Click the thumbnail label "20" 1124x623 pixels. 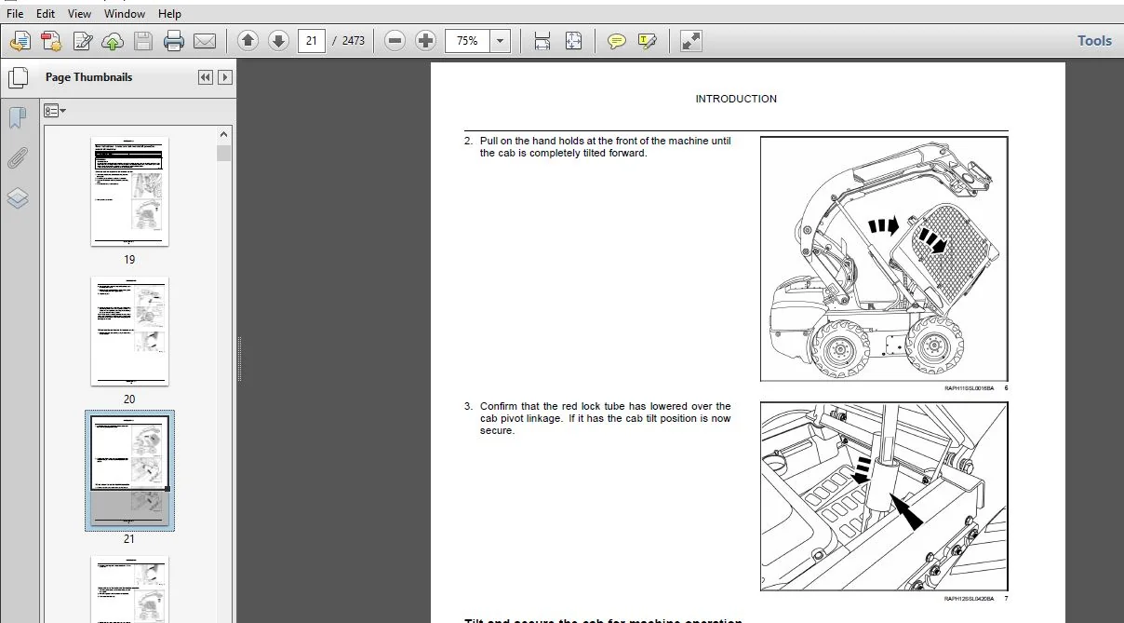pyautogui.click(x=129, y=400)
